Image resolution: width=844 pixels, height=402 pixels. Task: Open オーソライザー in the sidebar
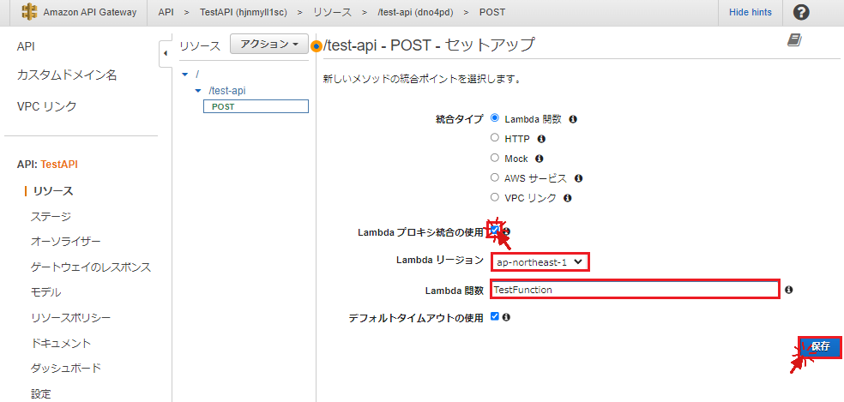point(66,241)
